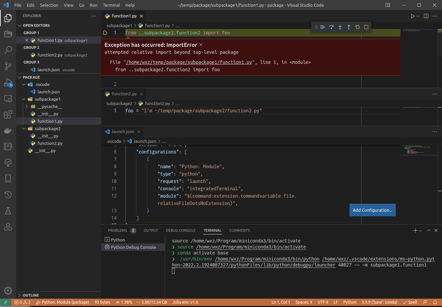442x307 pixels.
Task: Click the Step Over icon in debug toolbar
Action: point(331,27)
